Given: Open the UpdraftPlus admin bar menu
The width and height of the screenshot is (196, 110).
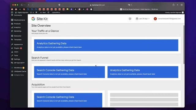Looking at the screenshot, I should 56,13.
